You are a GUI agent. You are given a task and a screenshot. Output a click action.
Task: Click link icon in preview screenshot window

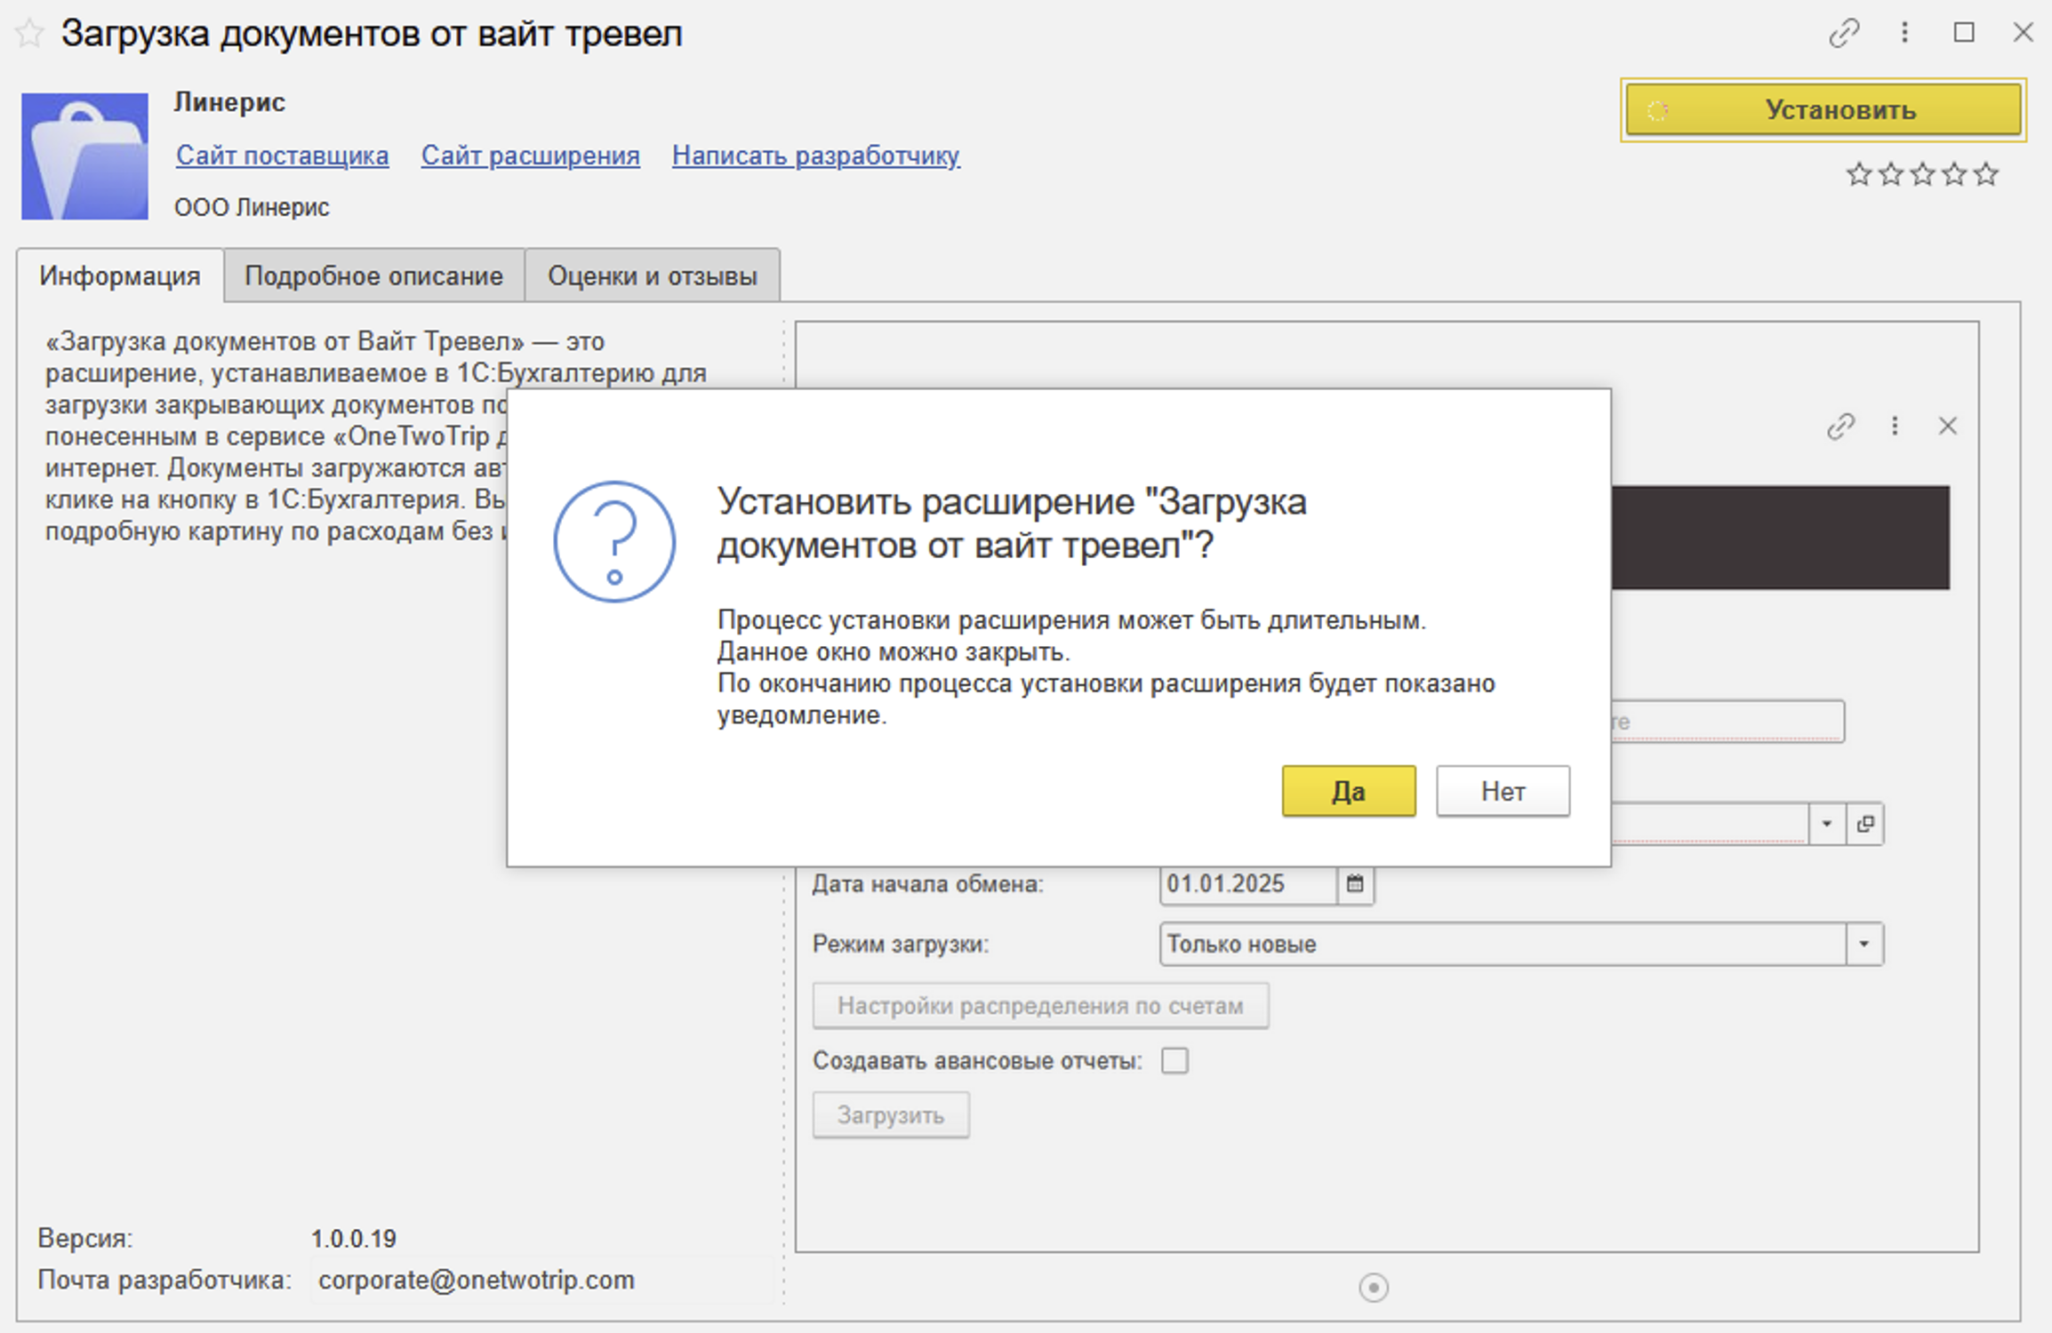(x=1840, y=427)
